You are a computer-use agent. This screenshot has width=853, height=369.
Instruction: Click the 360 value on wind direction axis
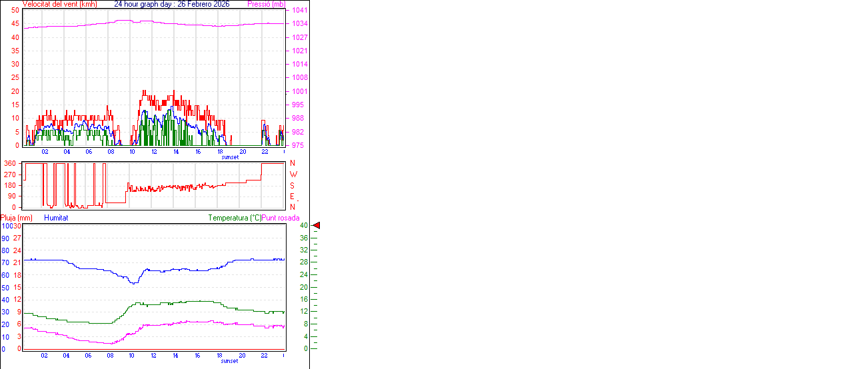tap(10, 163)
